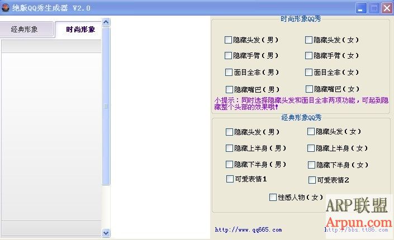
Task: Enable 隐藏头发(男) under 时尚形象QQ秀
Action: tap(228, 40)
